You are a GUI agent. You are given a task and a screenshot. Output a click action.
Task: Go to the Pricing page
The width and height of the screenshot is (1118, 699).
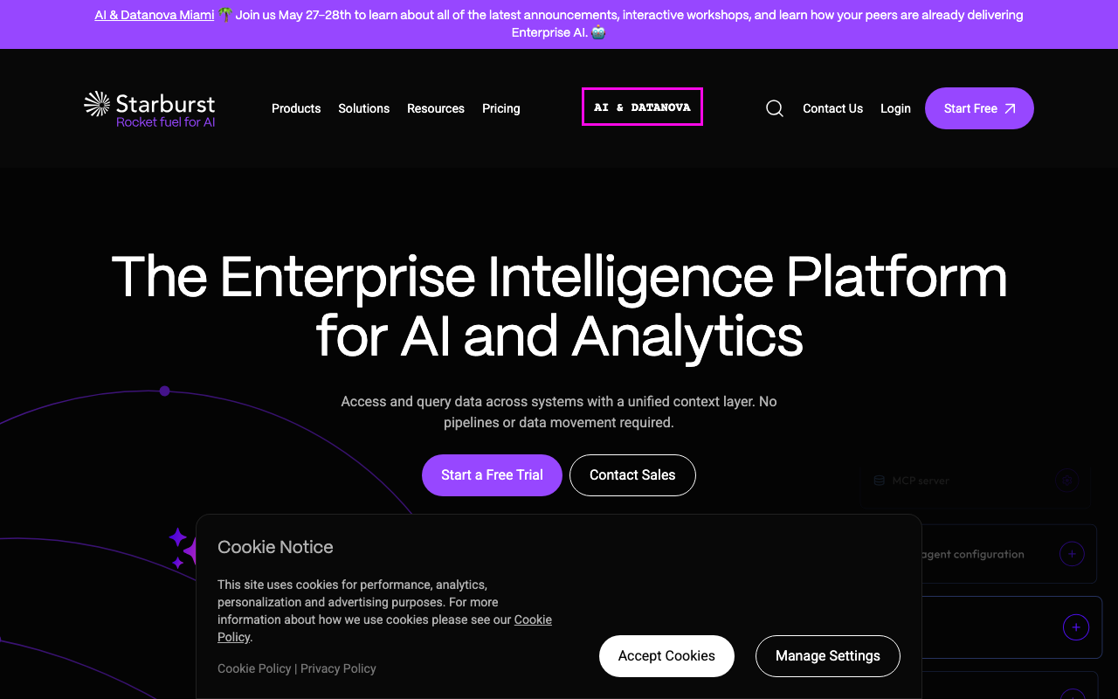pos(501,108)
